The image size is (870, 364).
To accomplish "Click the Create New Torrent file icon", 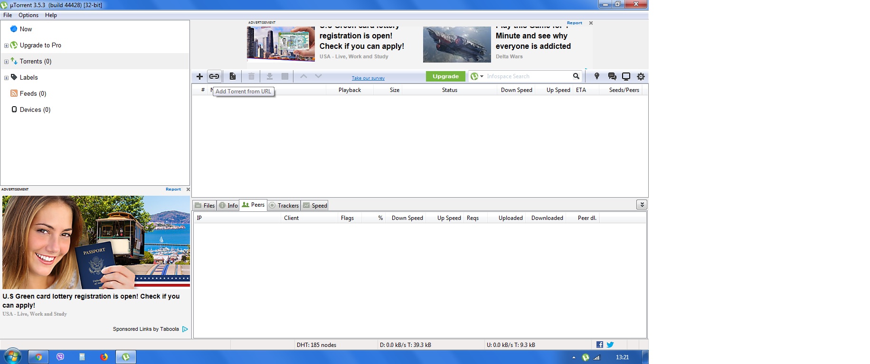I will pyautogui.click(x=232, y=76).
